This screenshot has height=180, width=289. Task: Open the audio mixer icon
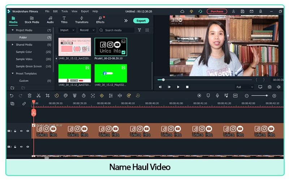(x=226, y=95)
